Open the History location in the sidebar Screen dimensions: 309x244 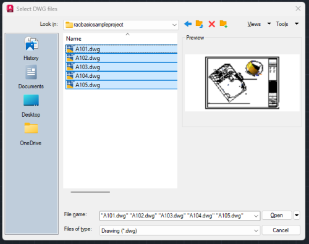pyautogui.click(x=31, y=49)
